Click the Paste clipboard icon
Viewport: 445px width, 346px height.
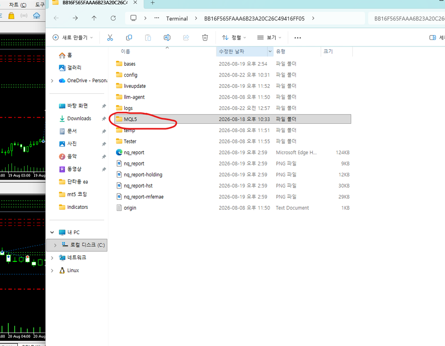pyautogui.click(x=148, y=37)
